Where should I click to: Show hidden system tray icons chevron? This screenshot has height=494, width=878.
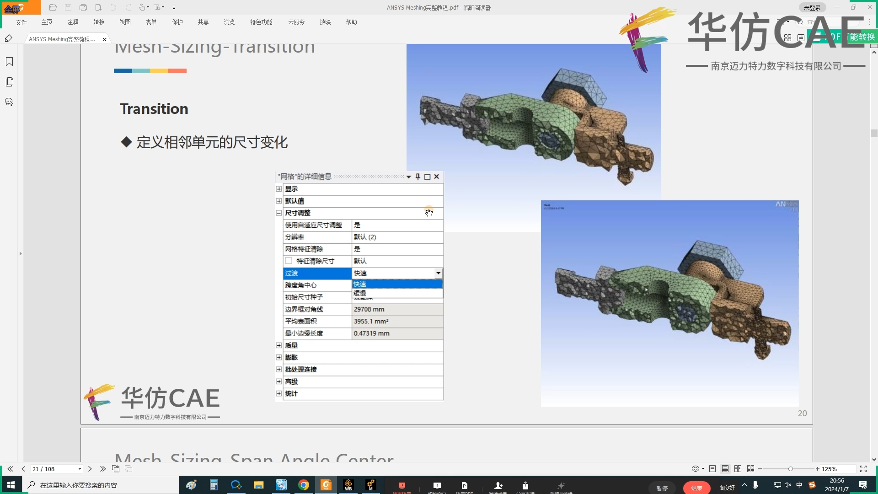(744, 485)
